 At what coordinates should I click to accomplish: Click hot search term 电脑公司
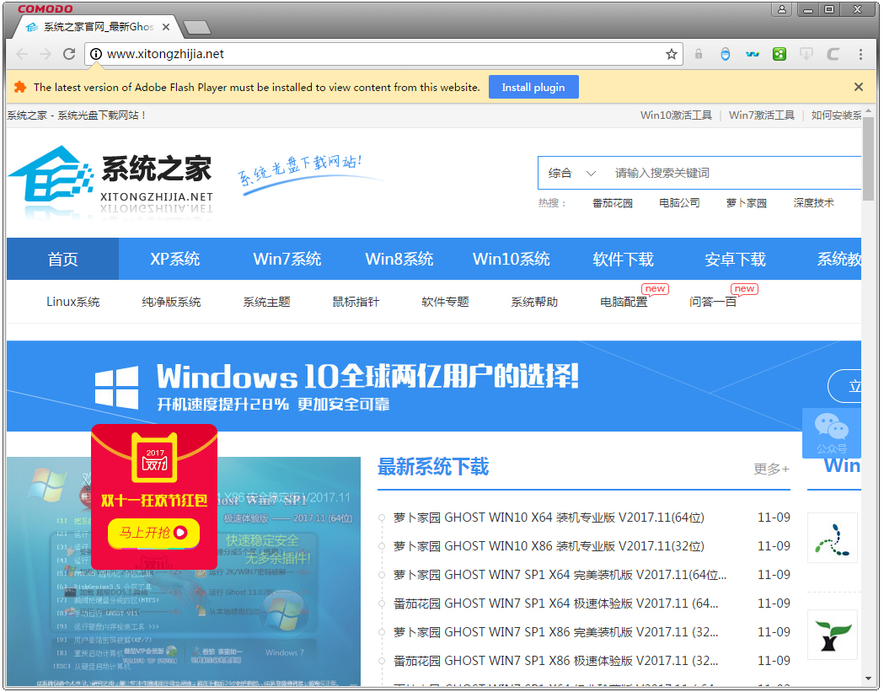[x=679, y=203]
